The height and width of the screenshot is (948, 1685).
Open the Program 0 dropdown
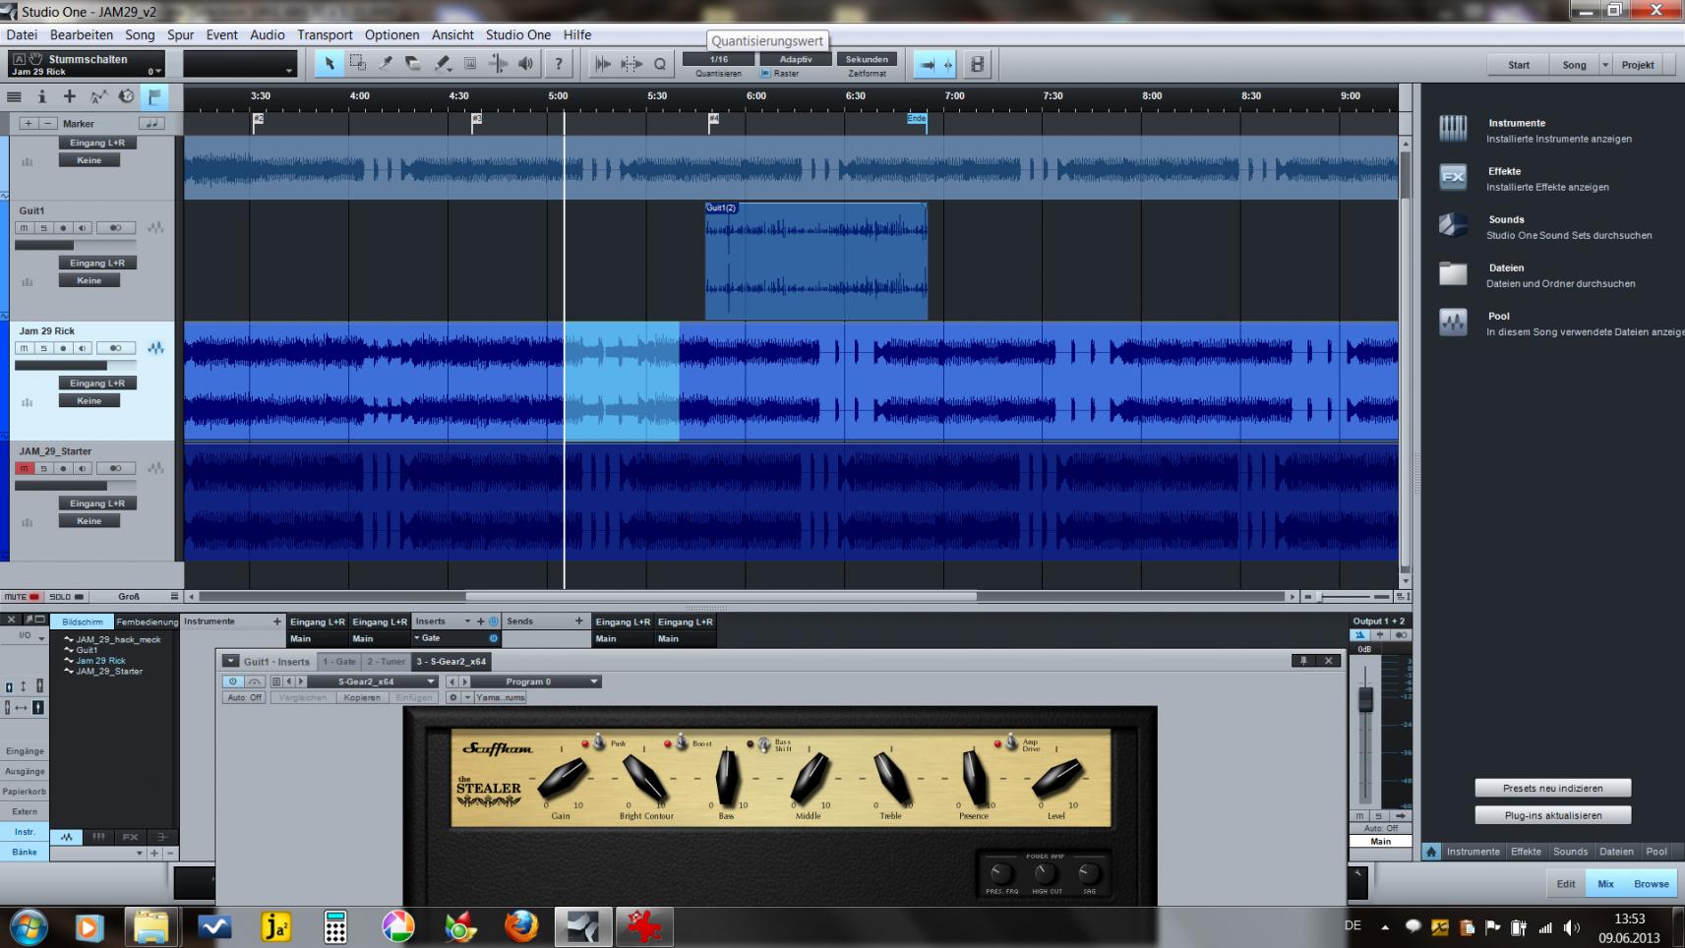point(536,681)
